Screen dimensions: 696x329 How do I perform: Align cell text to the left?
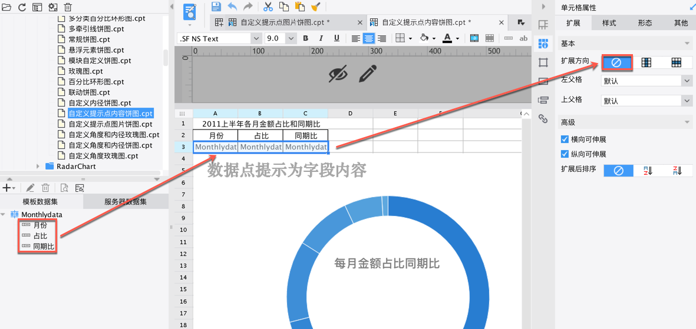355,39
